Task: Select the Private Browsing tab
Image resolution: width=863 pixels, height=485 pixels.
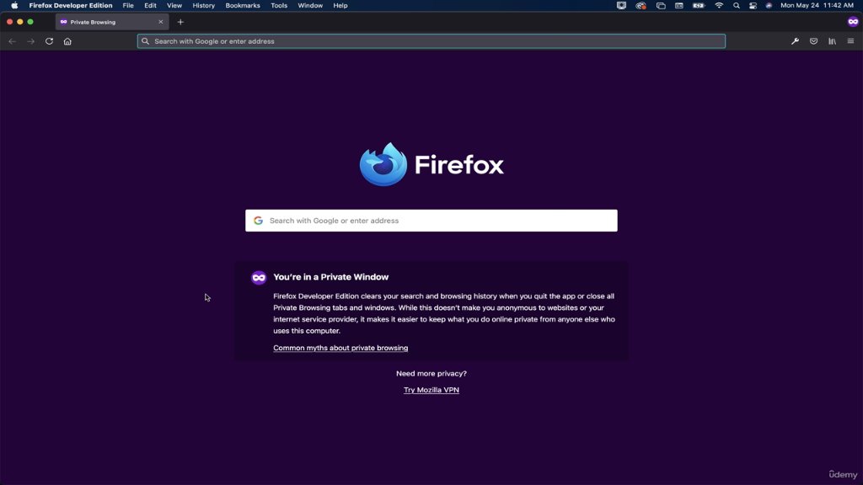Action: tap(112, 22)
